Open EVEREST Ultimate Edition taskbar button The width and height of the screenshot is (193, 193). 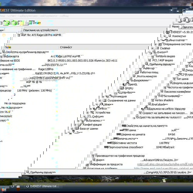(x=43, y=186)
